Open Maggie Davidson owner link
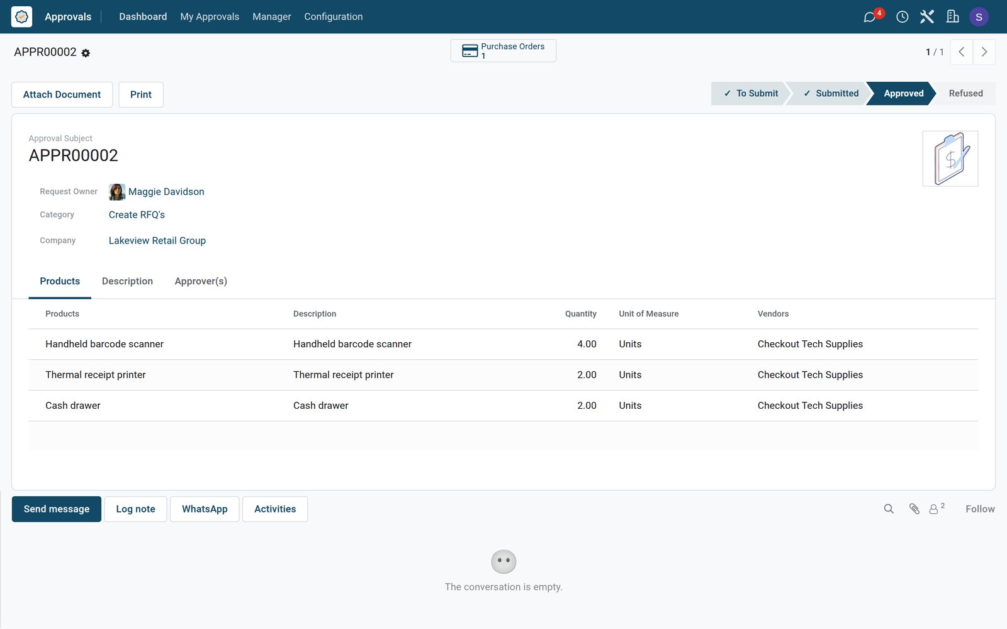The width and height of the screenshot is (1007, 629). point(166,192)
